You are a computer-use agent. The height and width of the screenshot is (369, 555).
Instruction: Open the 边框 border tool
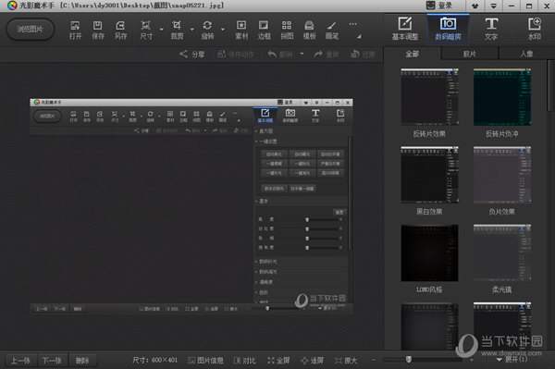264,30
